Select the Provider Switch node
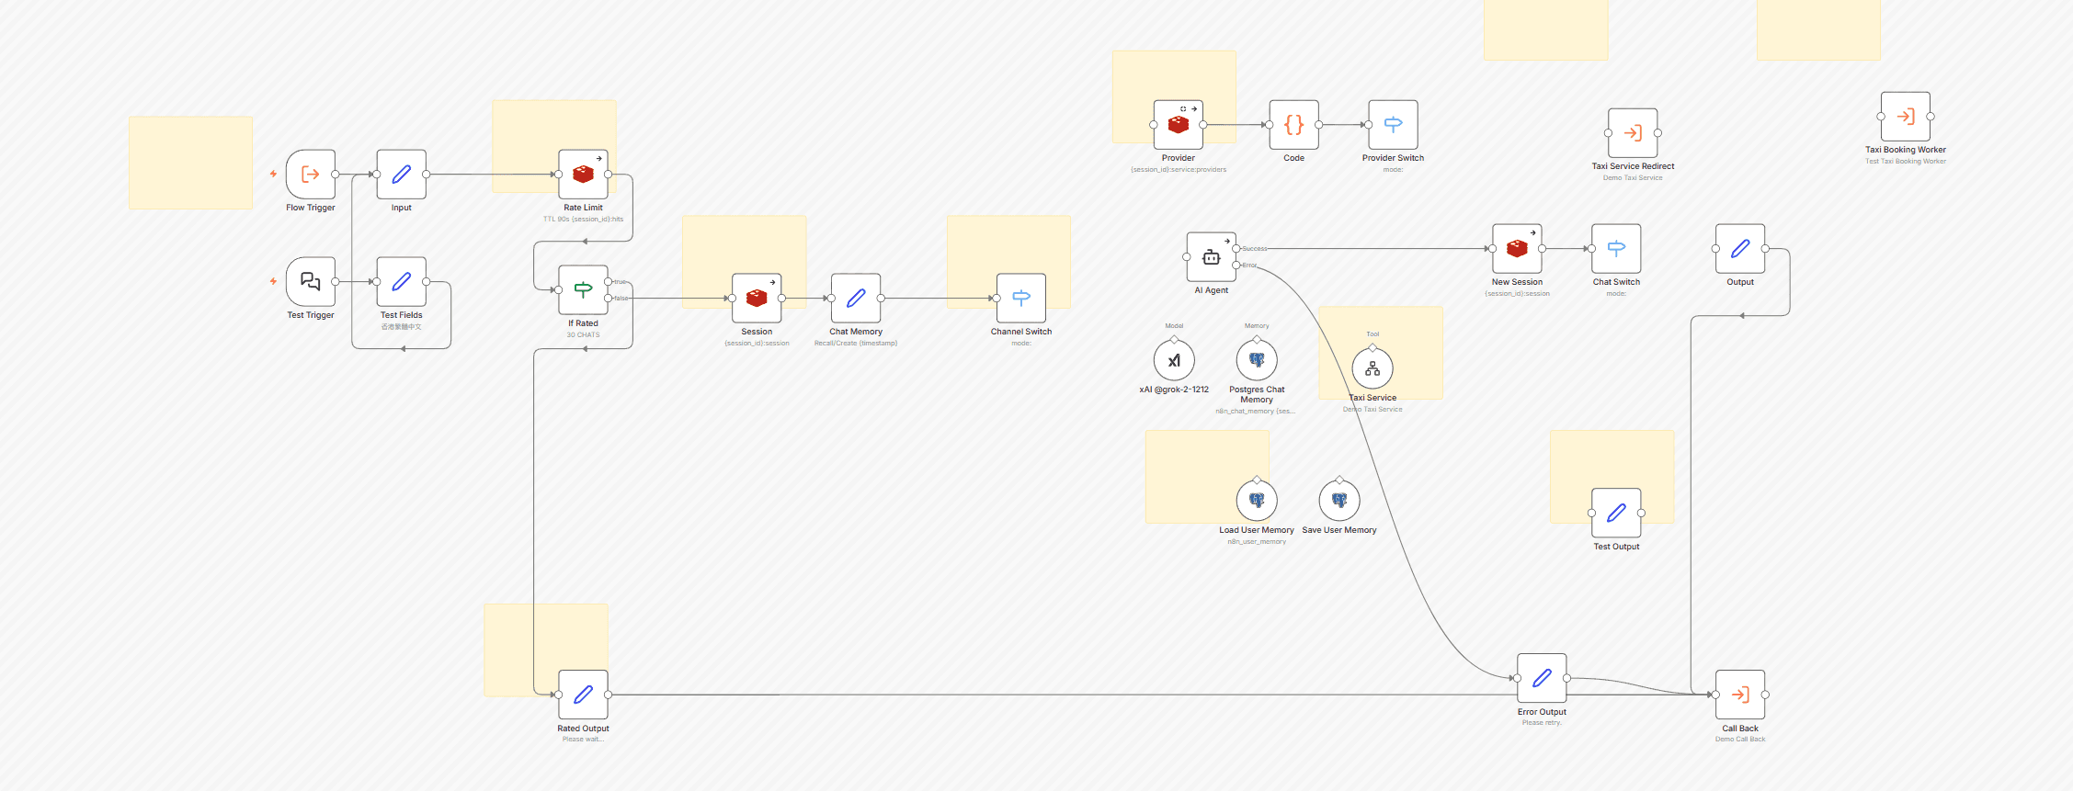Viewport: 2073px width, 791px height. pyautogui.click(x=1393, y=125)
